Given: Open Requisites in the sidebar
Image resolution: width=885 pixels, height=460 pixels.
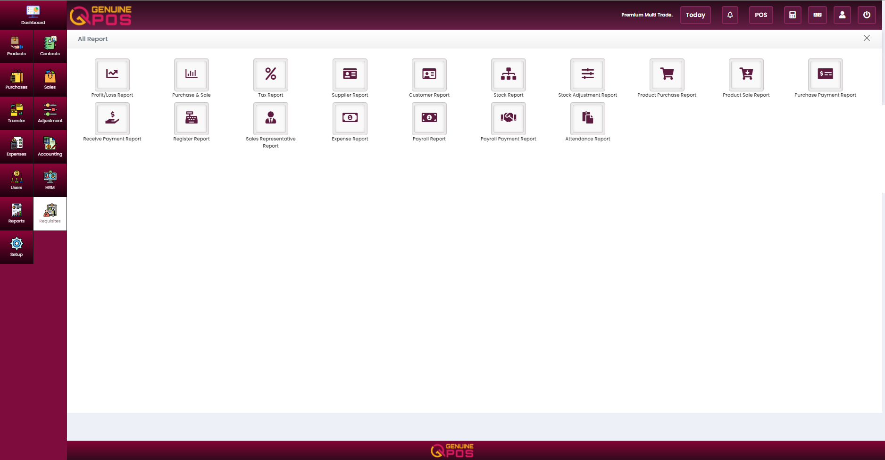Looking at the screenshot, I should coord(50,214).
